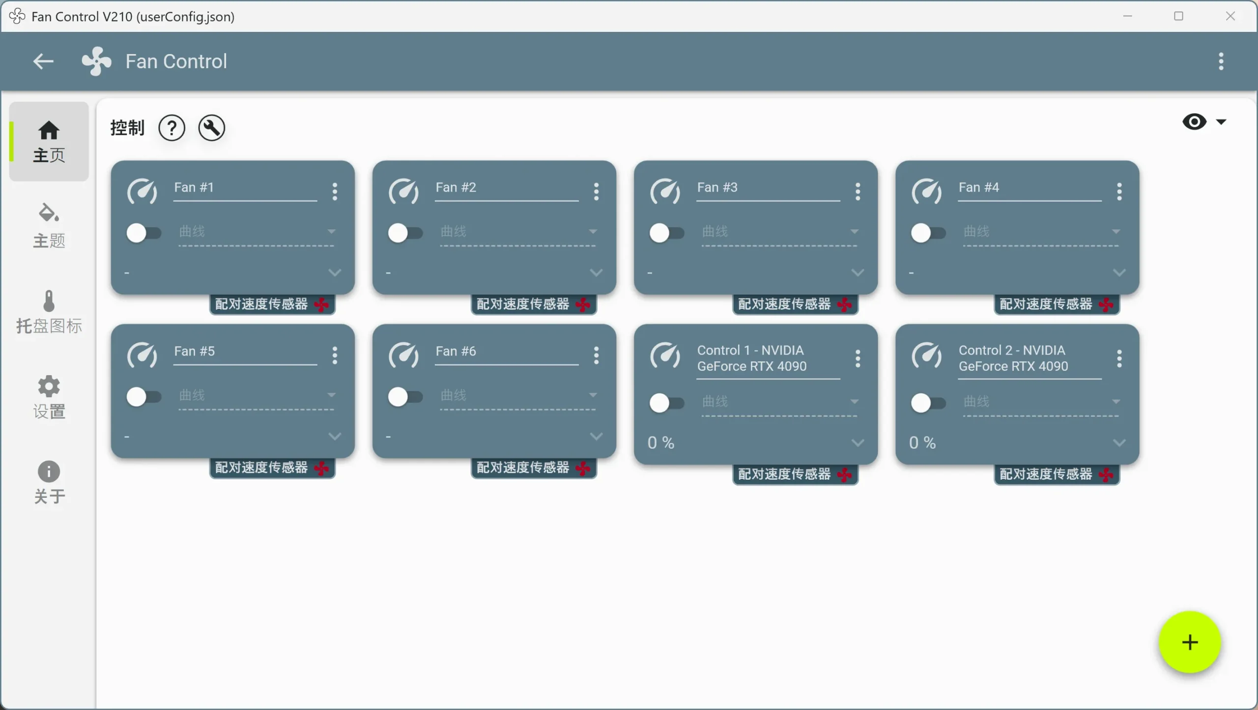The height and width of the screenshot is (710, 1258).
Task: Open the header three-dot overflow menu
Action: pyautogui.click(x=1221, y=61)
